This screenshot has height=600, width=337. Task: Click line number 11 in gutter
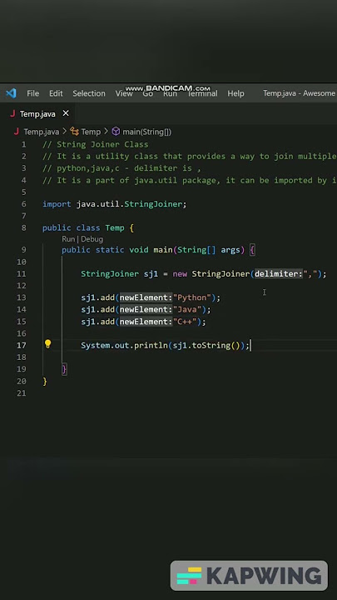click(x=22, y=274)
